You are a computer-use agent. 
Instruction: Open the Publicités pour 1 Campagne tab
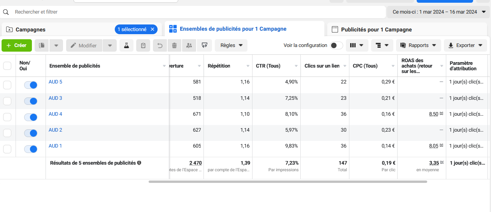coord(376,30)
